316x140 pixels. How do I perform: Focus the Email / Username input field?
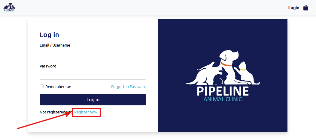tap(93, 55)
